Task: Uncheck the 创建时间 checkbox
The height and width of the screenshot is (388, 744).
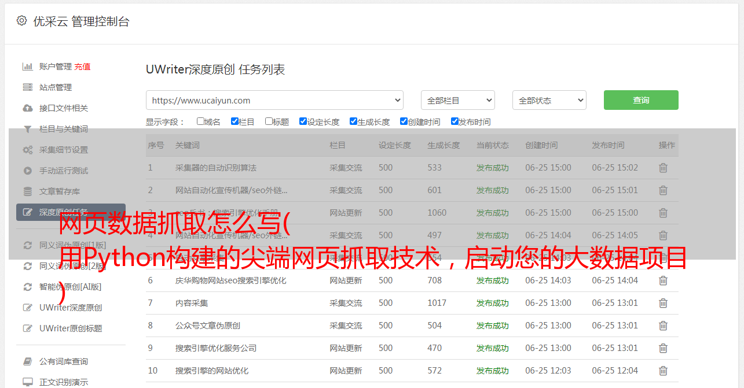Action: 404,121
